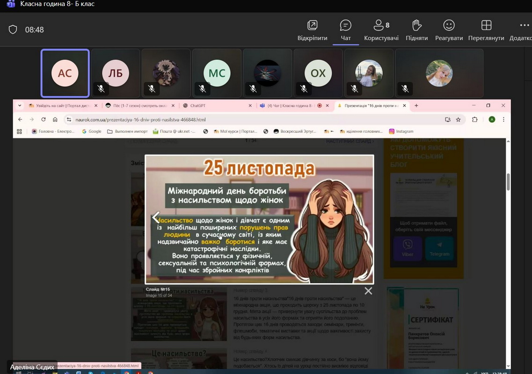Image resolution: width=532 pixels, height=374 pixels.
Task: Switch to the Увійдіть на сайт browser tab
Action: (x=62, y=106)
